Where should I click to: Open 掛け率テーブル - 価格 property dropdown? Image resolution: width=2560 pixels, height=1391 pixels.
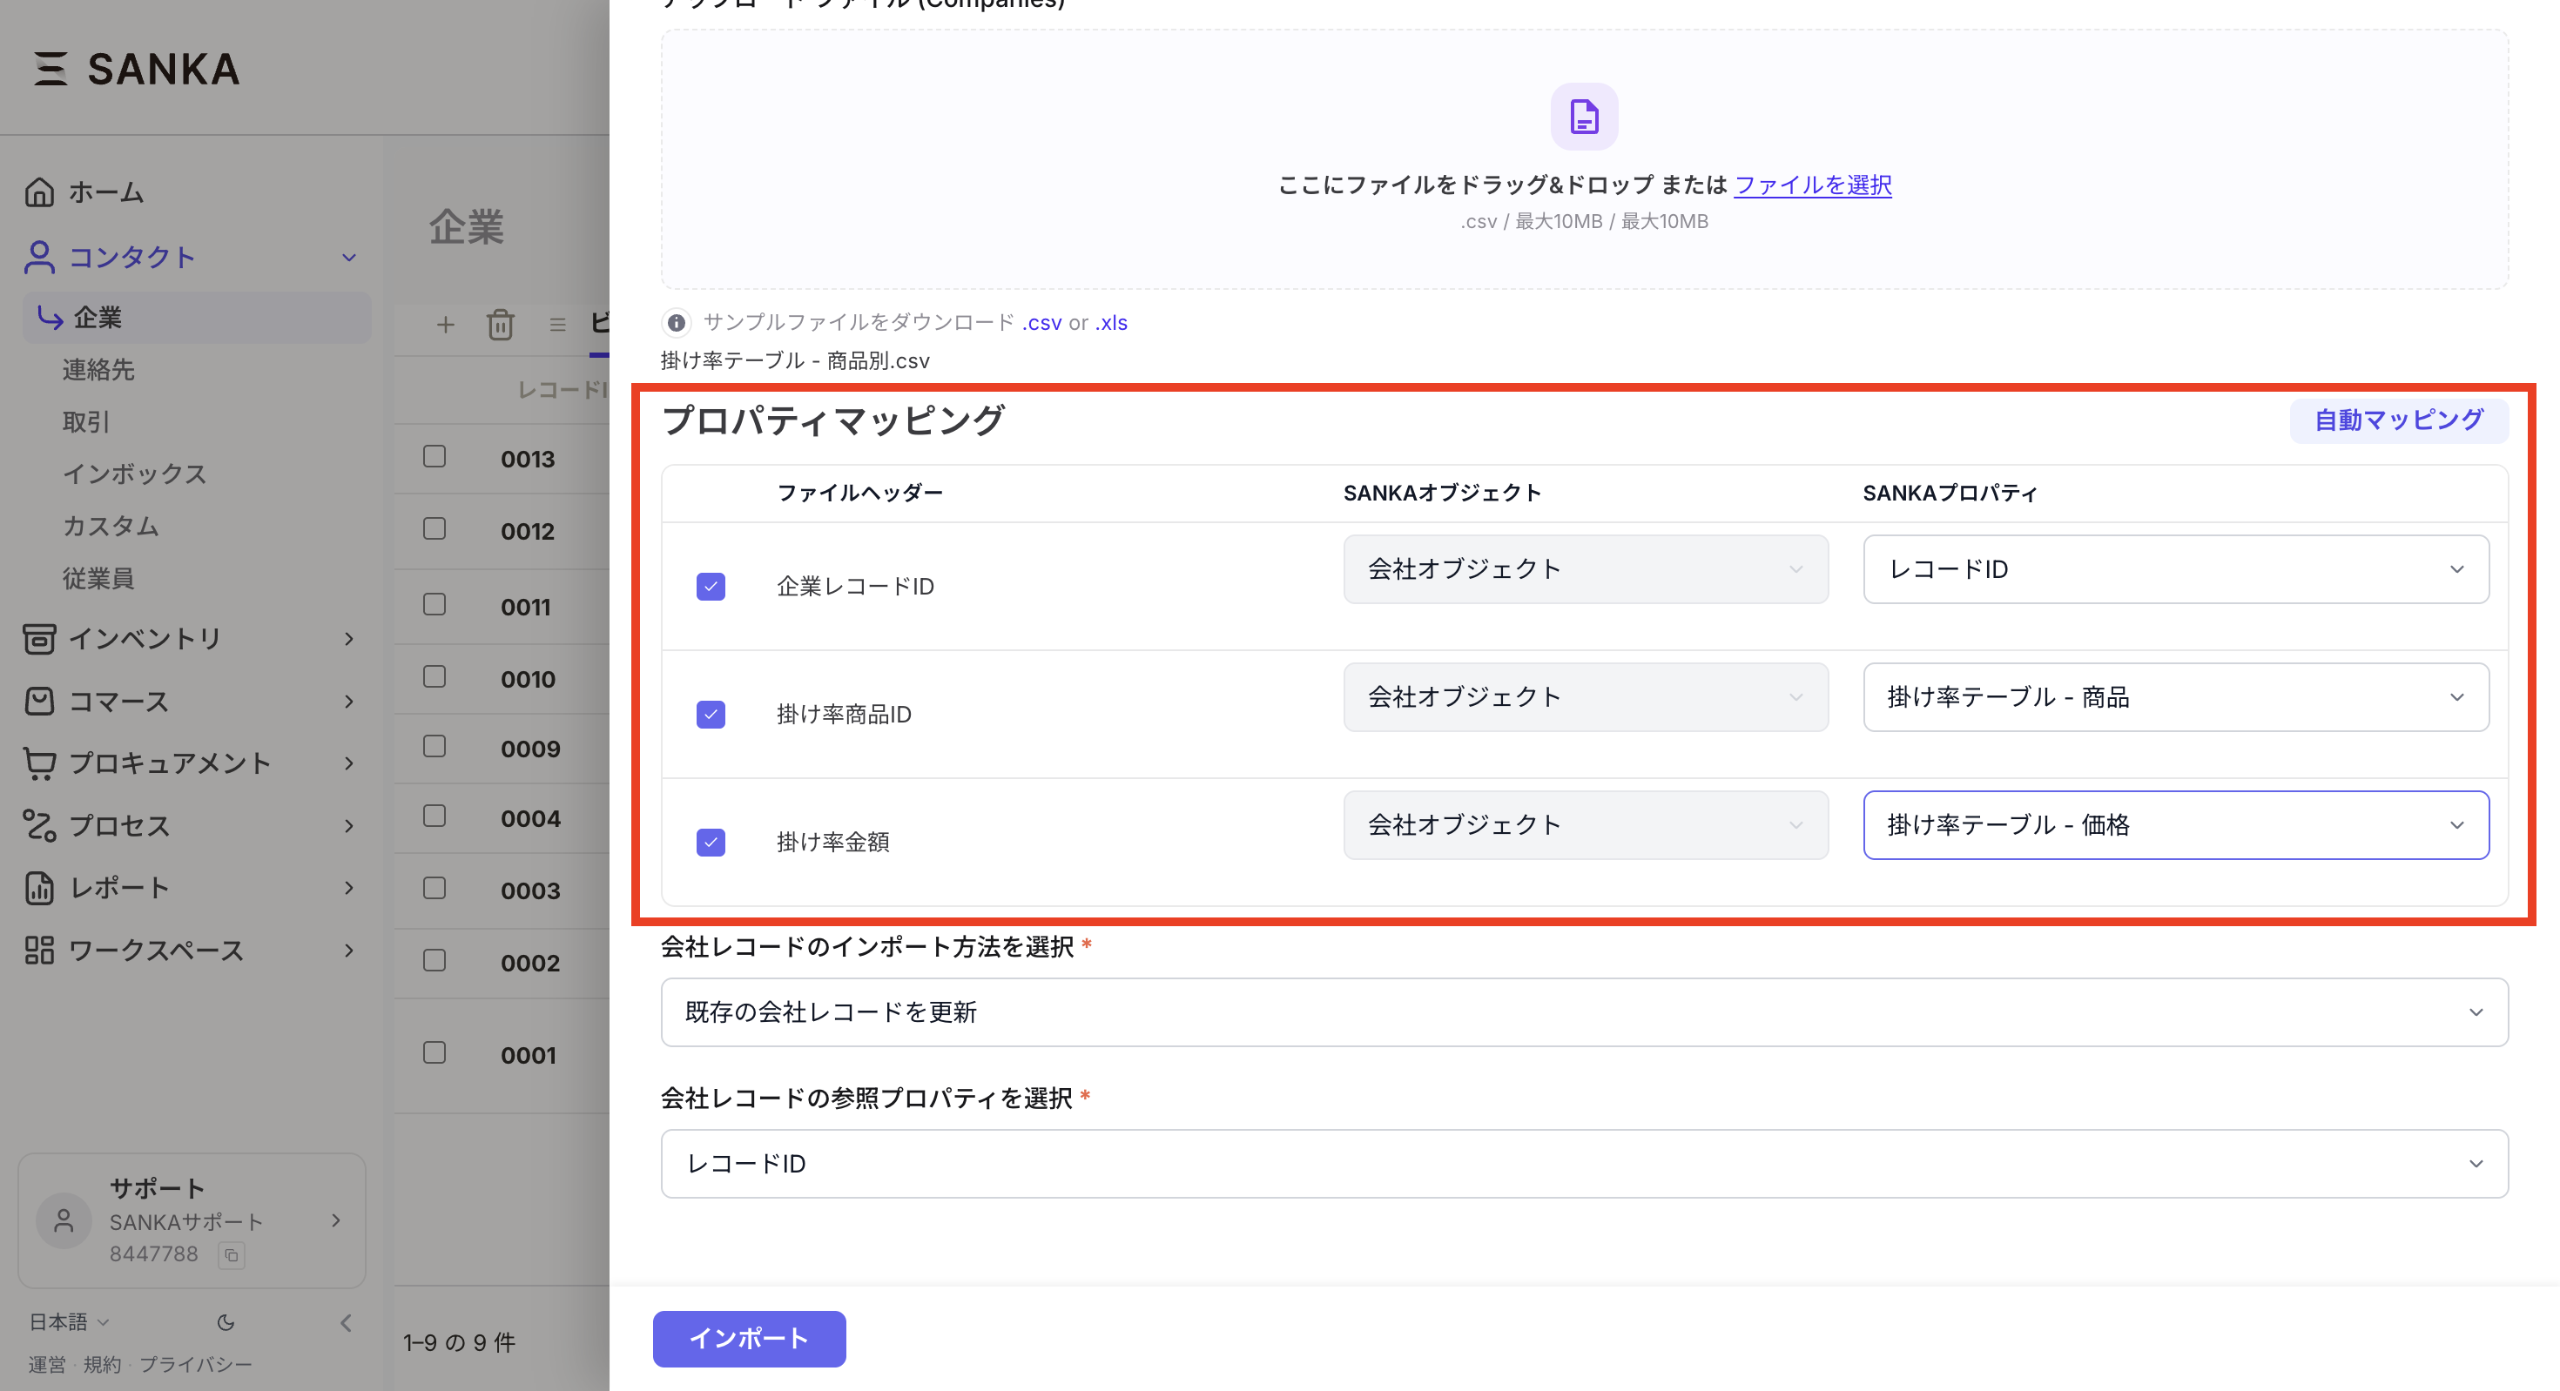(2174, 824)
